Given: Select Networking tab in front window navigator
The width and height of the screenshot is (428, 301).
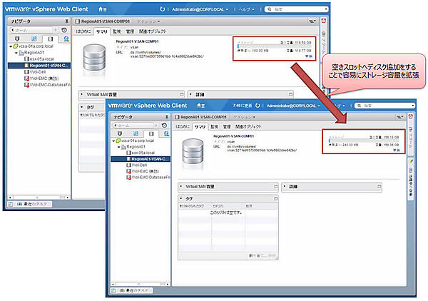Looking at the screenshot, I should [x=166, y=133].
